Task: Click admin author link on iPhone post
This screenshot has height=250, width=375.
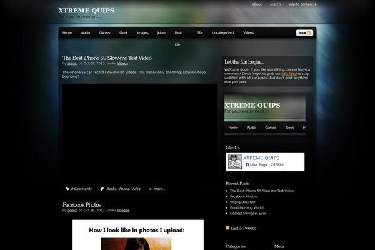Action: (72, 63)
